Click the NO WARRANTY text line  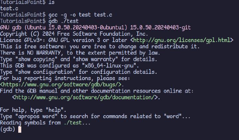click(x=85, y=53)
